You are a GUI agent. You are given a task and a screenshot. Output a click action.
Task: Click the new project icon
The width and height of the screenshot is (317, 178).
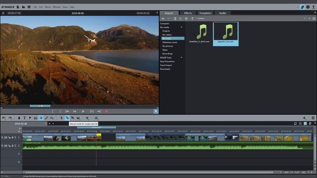click(18, 7)
